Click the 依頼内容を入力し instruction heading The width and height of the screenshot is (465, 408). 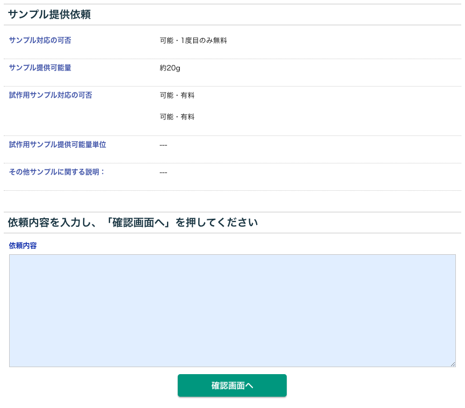pyautogui.click(x=133, y=222)
